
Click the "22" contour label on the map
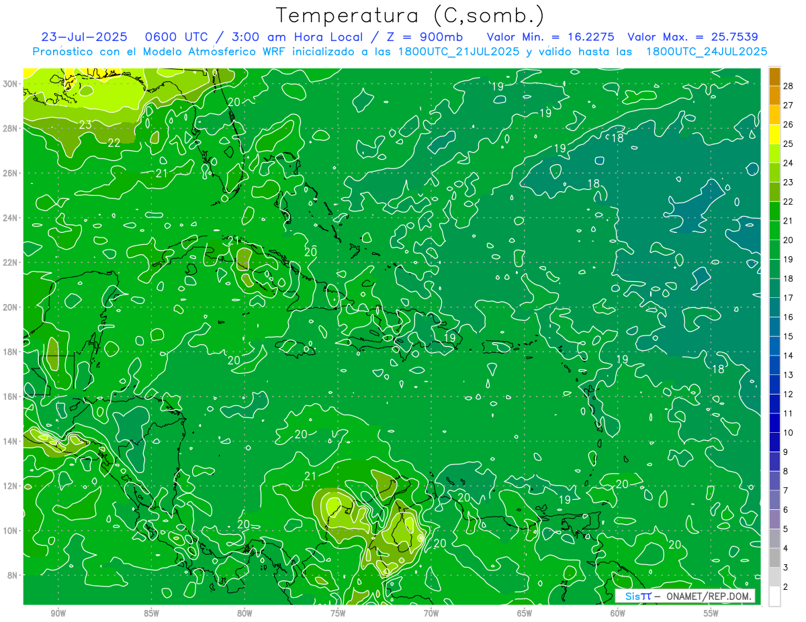(x=114, y=143)
